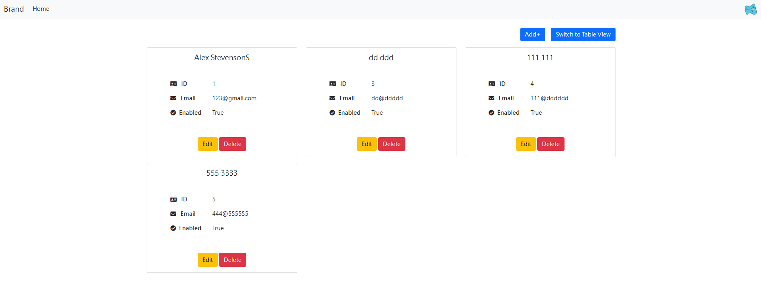Open the Add+ button
761x286 pixels.
click(x=532, y=34)
